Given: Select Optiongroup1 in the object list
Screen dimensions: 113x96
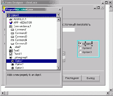Looking at the screenshot, I should [31, 57].
